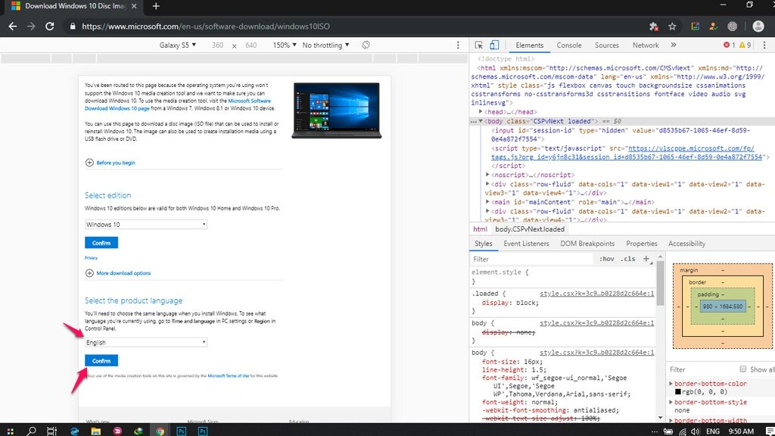Expand the noscript element node

(x=487, y=175)
